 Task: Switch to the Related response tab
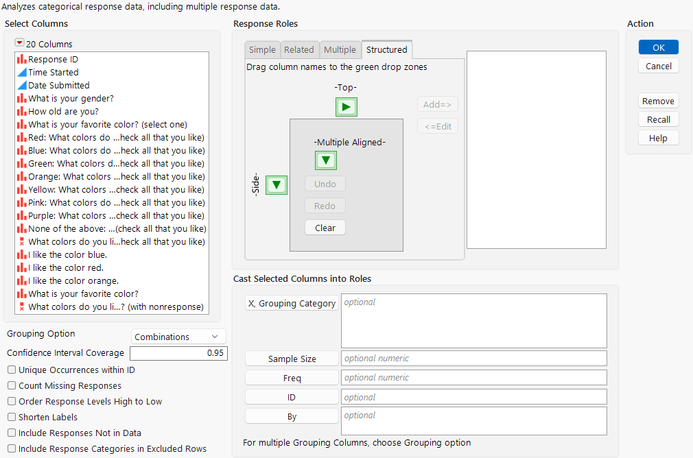click(x=299, y=49)
